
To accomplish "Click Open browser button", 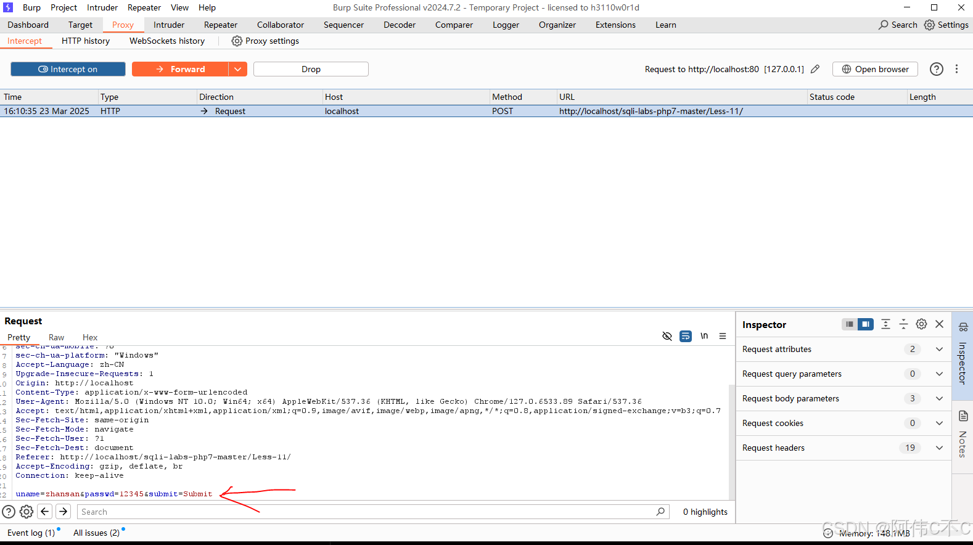I will (875, 69).
